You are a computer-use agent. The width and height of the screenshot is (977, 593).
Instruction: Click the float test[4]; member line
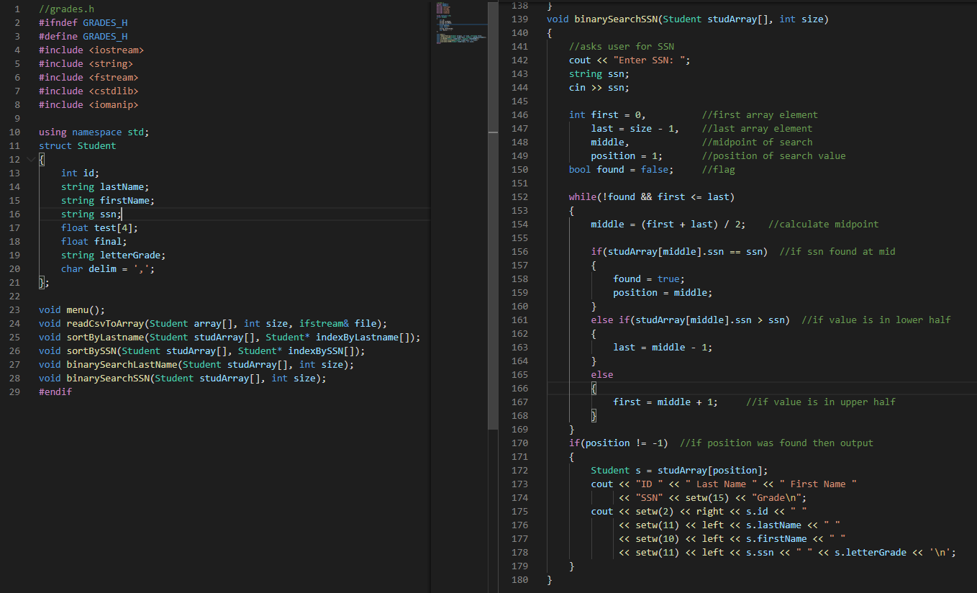pos(100,227)
